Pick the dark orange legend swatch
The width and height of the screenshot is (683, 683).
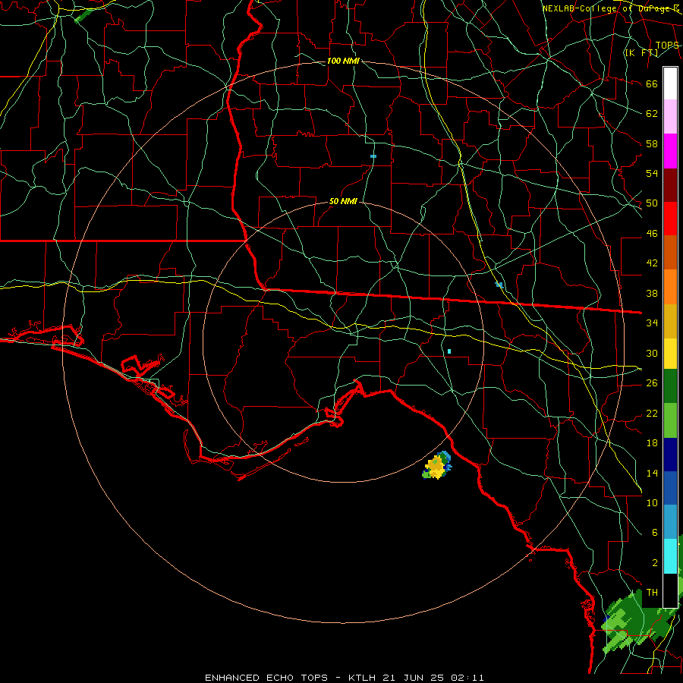tap(670, 252)
